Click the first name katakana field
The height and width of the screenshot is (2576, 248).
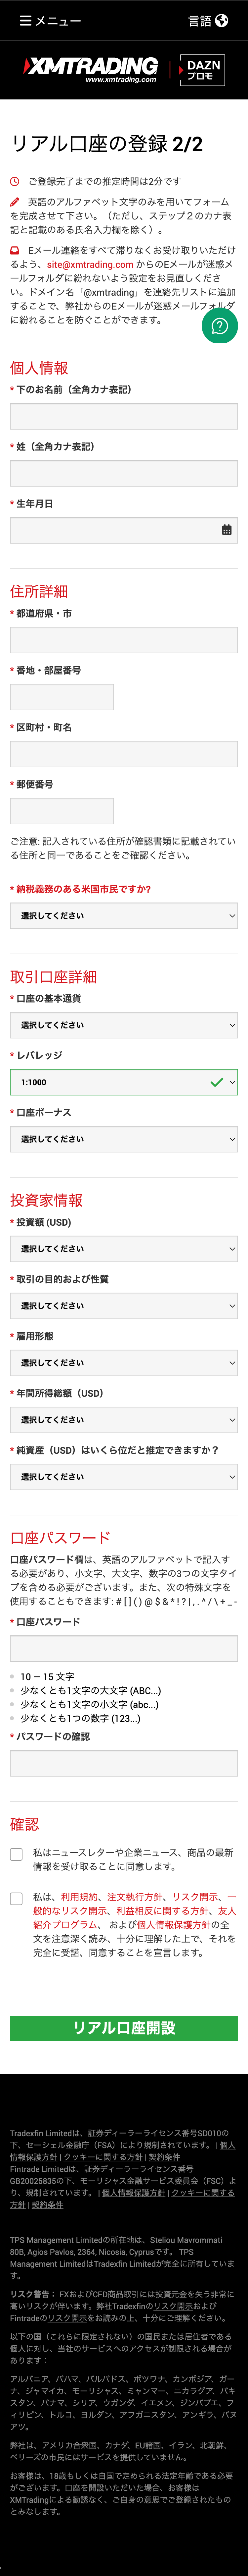pos(123,416)
